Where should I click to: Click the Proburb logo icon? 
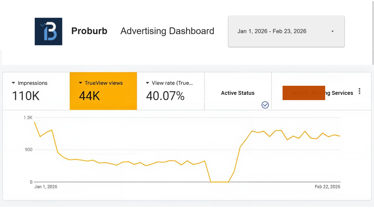(x=49, y=32)
